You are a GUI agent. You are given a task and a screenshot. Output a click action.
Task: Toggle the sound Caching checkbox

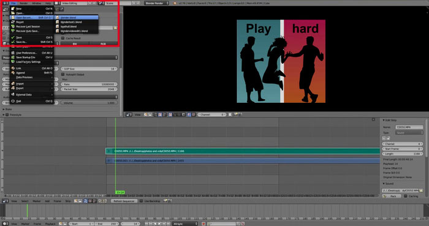point(406,196)
